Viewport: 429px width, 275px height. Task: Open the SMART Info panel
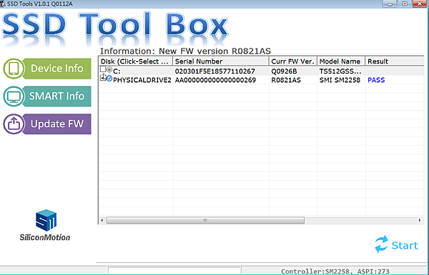click(x=47, y=96)
